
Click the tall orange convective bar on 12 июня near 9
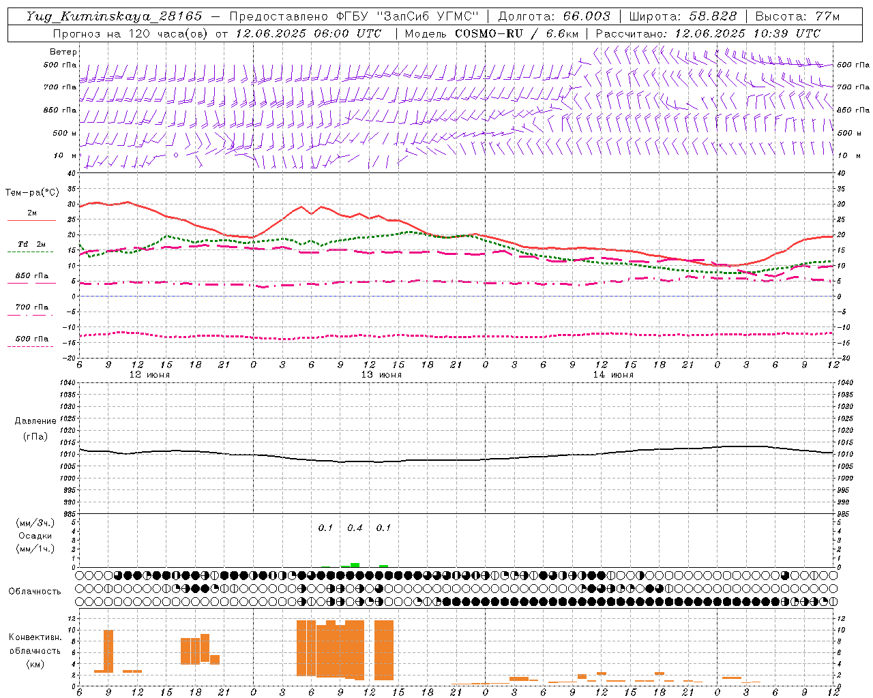point(108,651)
